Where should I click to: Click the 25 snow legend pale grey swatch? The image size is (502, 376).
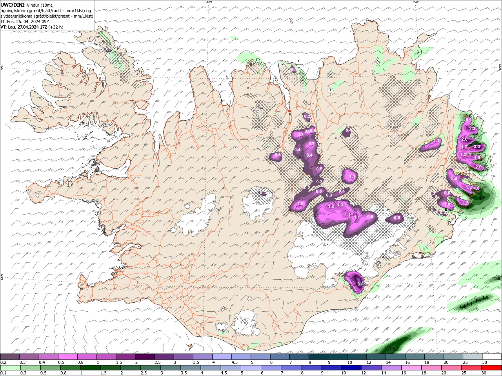pyautogui.click(x=472, y=357)
